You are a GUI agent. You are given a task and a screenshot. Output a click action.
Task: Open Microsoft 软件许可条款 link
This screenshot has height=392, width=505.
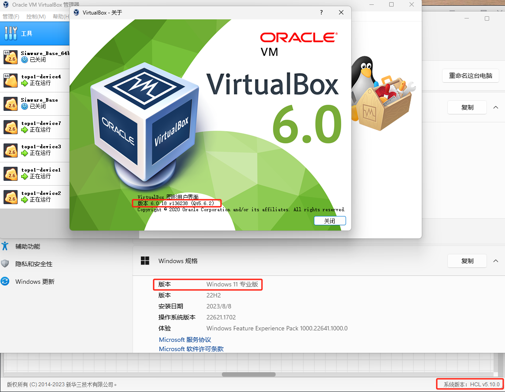[x=192, y=349]
